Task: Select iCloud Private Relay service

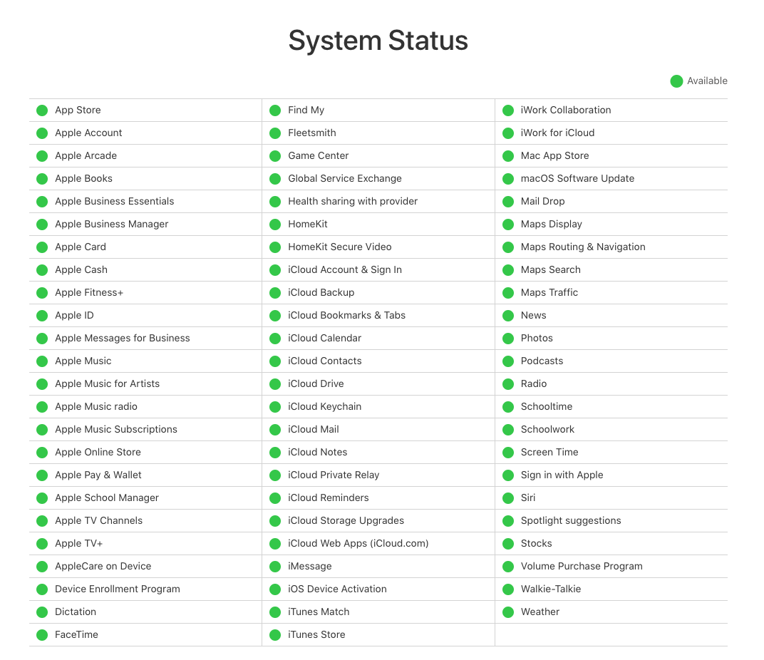Action: click(x=334, y=475)
